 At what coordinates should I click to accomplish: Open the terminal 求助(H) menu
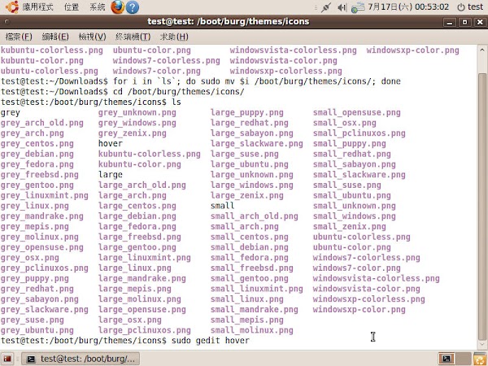pyautogui.click(x=174, y=37)
